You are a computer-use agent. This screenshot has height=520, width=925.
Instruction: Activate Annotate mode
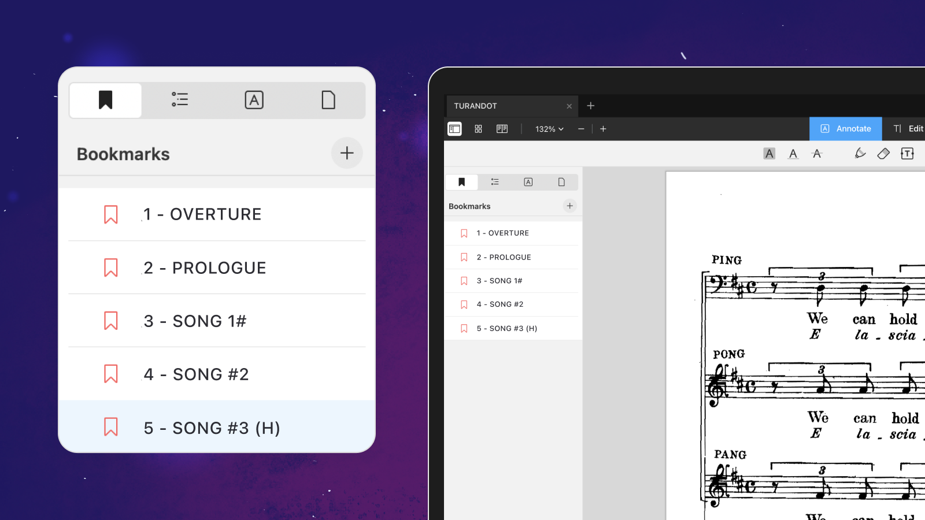tap(845, 129)
